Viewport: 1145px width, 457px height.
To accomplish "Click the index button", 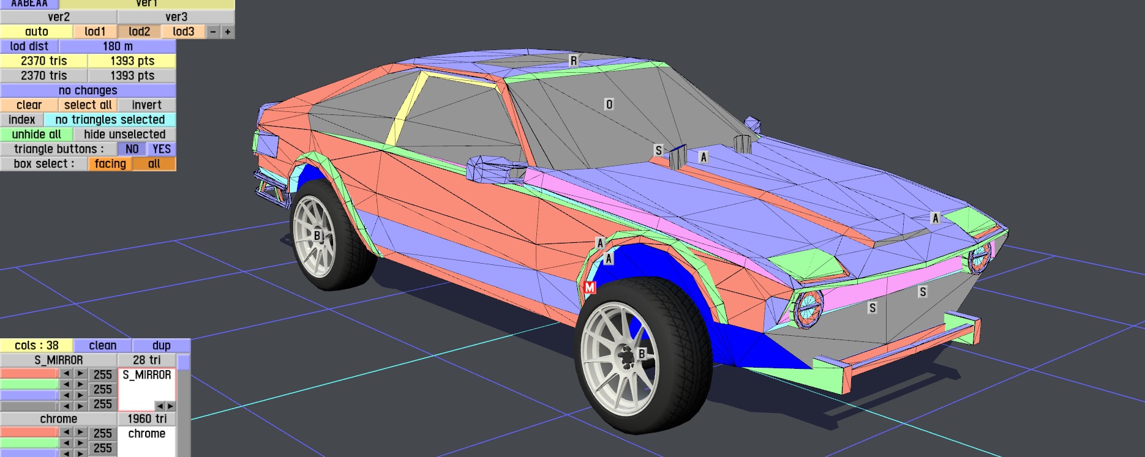I will tap(22, 120).
